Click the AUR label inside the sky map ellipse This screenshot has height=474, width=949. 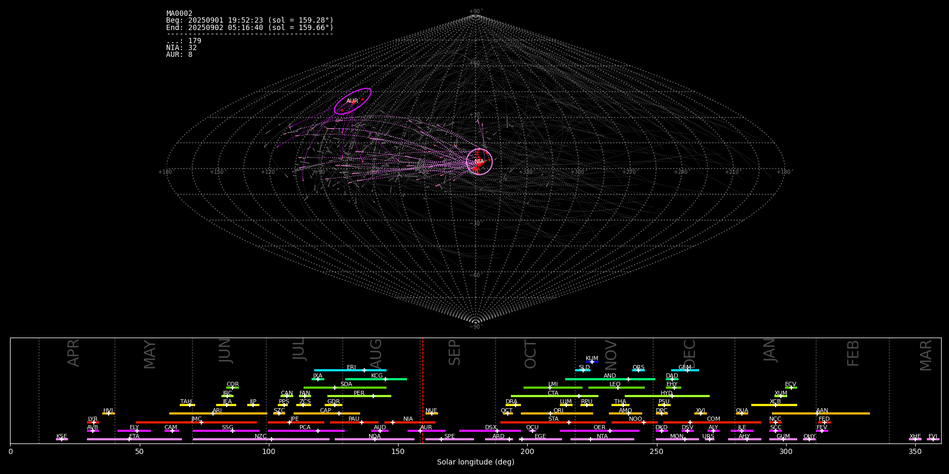point(352,101)
